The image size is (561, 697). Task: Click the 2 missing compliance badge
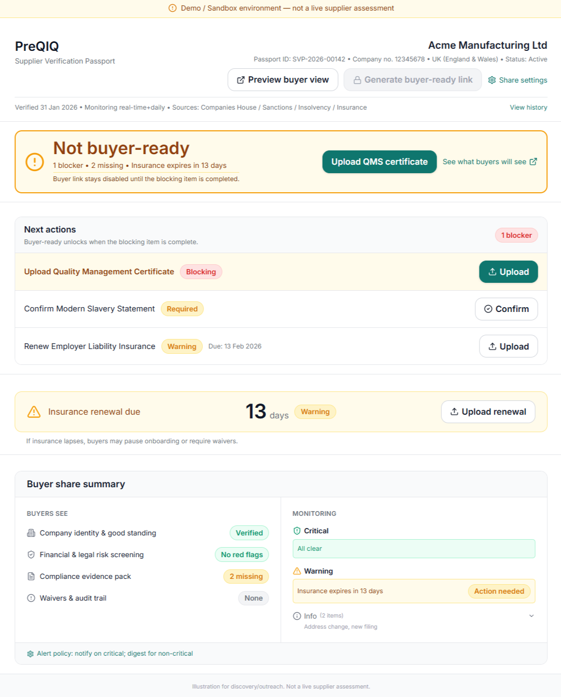tap(246, 576)
